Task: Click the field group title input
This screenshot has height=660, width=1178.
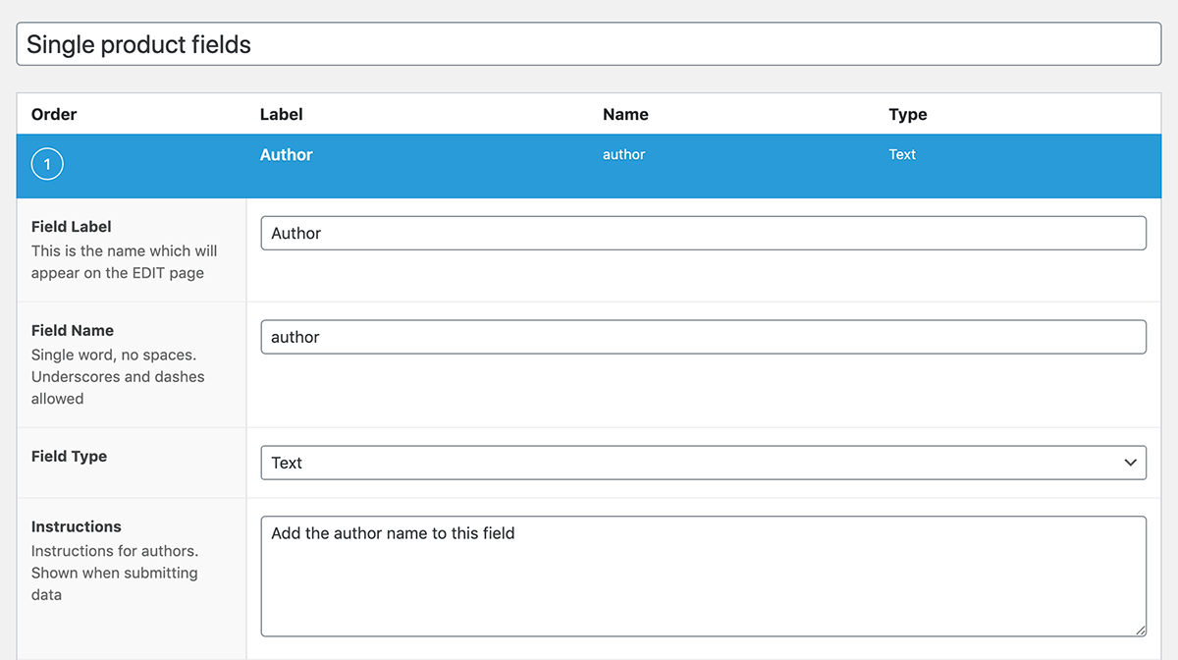Action: pyautogui.click(x=588, y=44)
